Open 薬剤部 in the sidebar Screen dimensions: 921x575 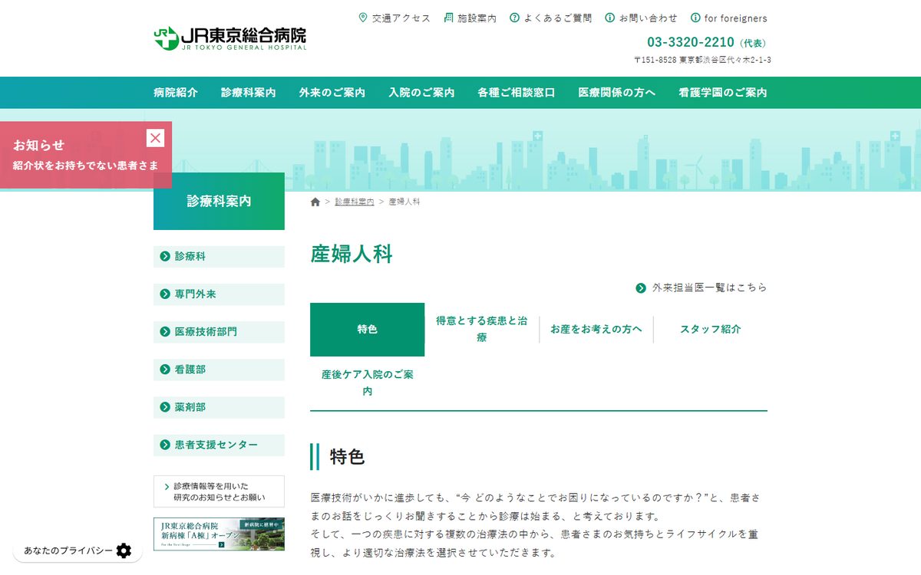point(219,407)
